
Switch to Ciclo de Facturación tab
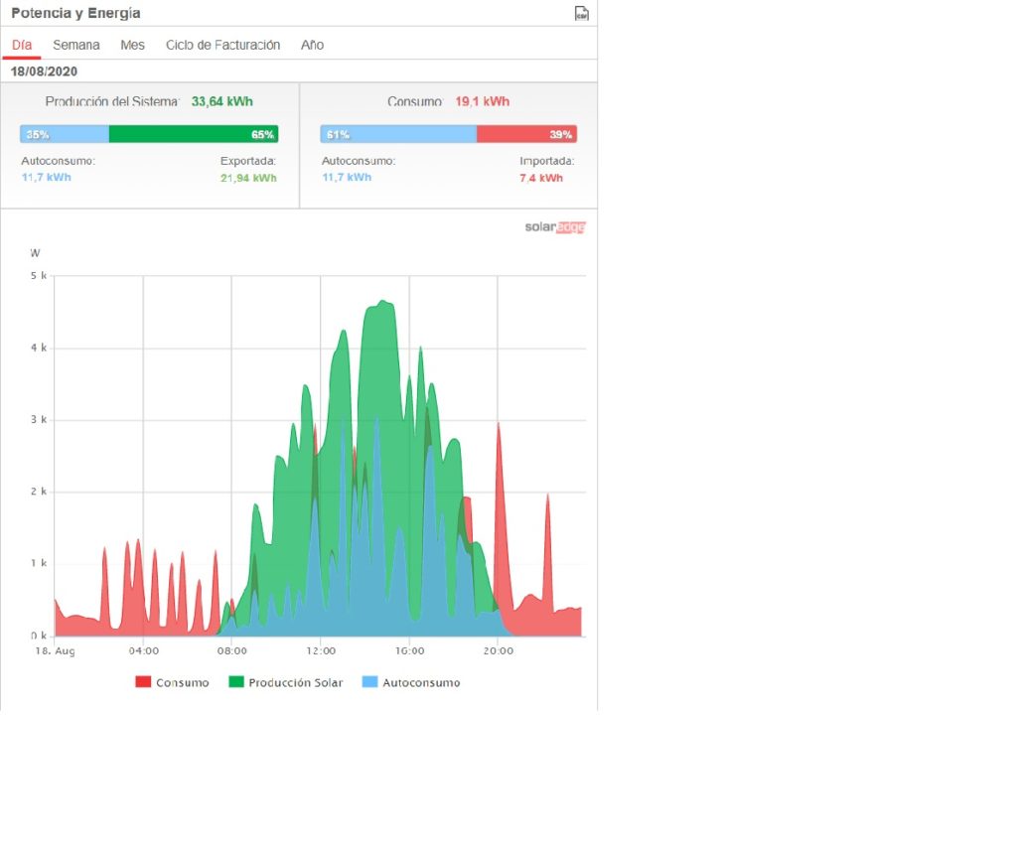click(x=222, y=46)
